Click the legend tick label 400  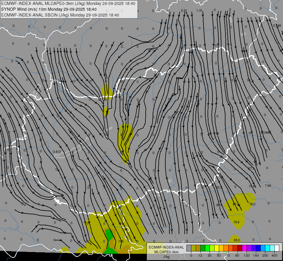point(274,255)
